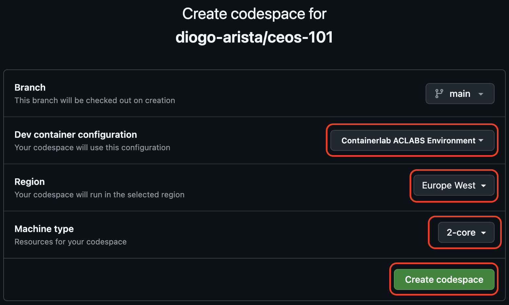Open the main branch selector
509x305 pixels.
[x=460, y=94]
